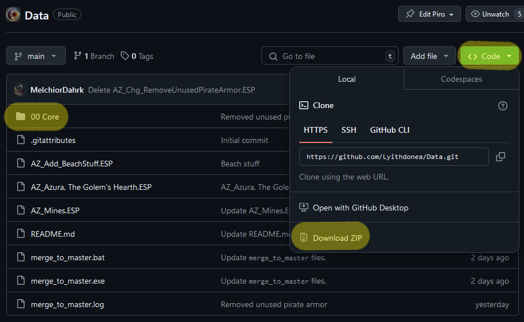Open the AZ_Add_BeachStuff.ESP file

pyautogui.click(x=72, y=164)
